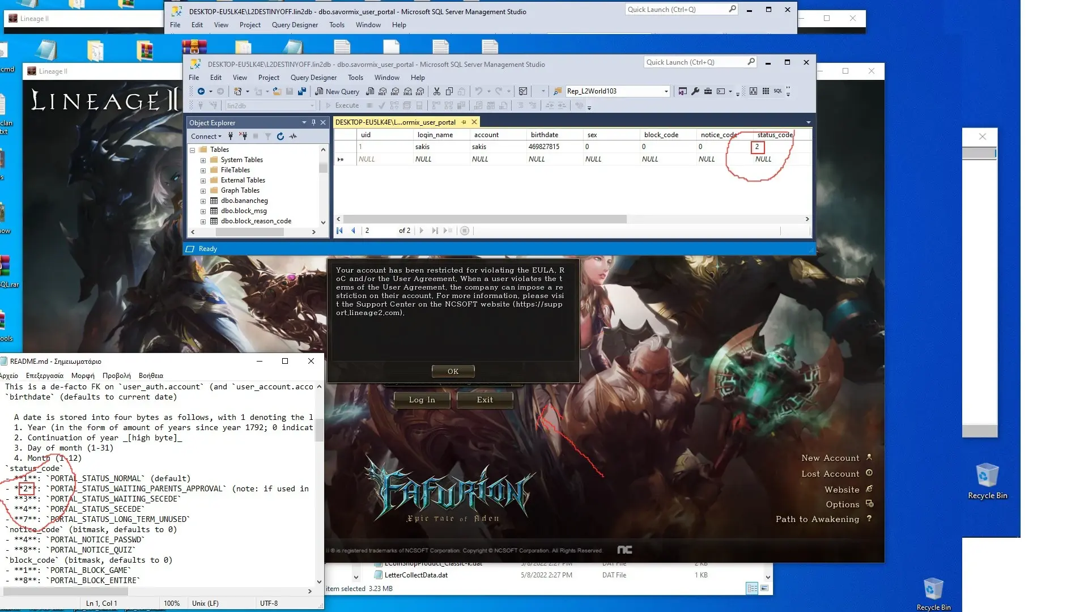Expand the Graph Tables folder

(203, 191)
